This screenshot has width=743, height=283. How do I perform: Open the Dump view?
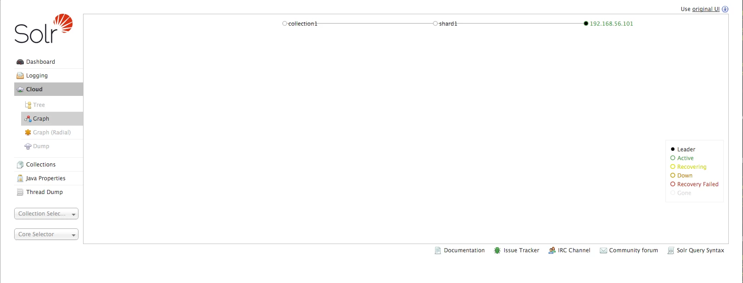(52, 146)
